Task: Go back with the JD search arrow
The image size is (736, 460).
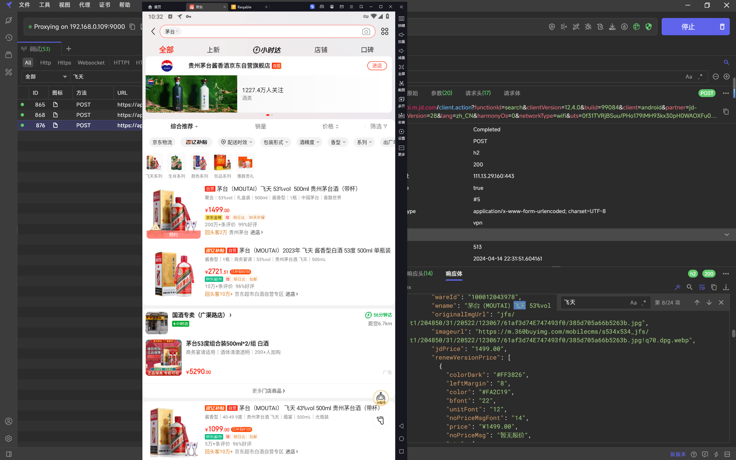Action: (153, 31)
